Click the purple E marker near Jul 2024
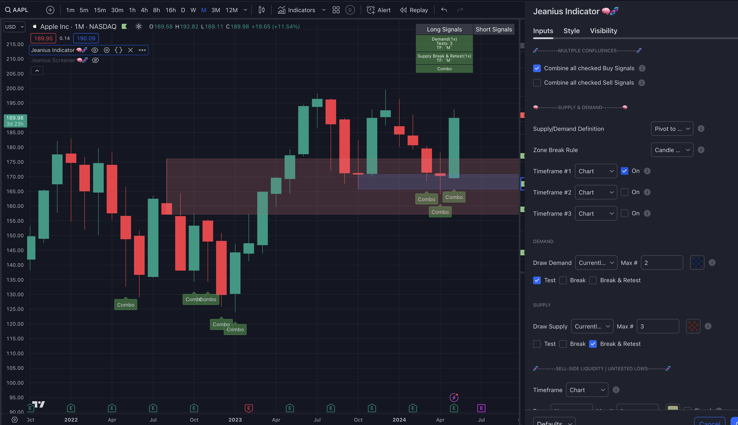Screen dimensions: 738x425 tap(481, 408)
